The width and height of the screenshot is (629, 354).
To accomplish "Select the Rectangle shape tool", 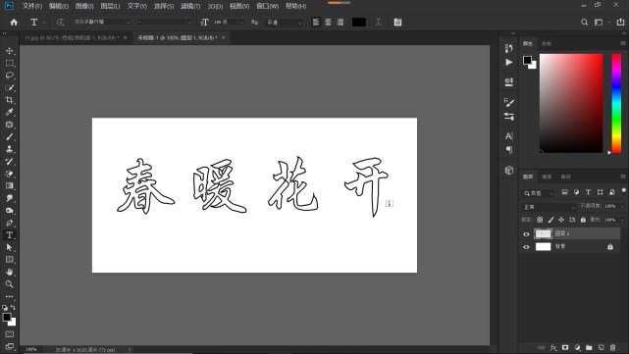I will point(9,260).
